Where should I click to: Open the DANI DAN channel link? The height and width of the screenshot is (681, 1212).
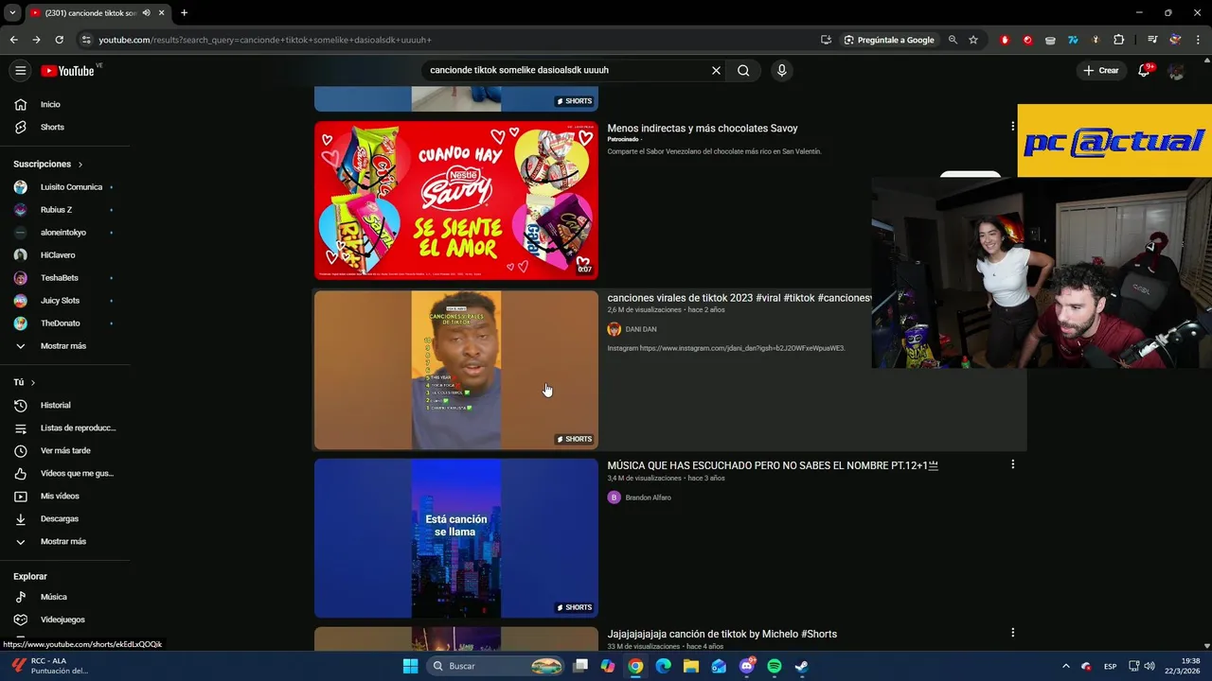click(640, 329)
